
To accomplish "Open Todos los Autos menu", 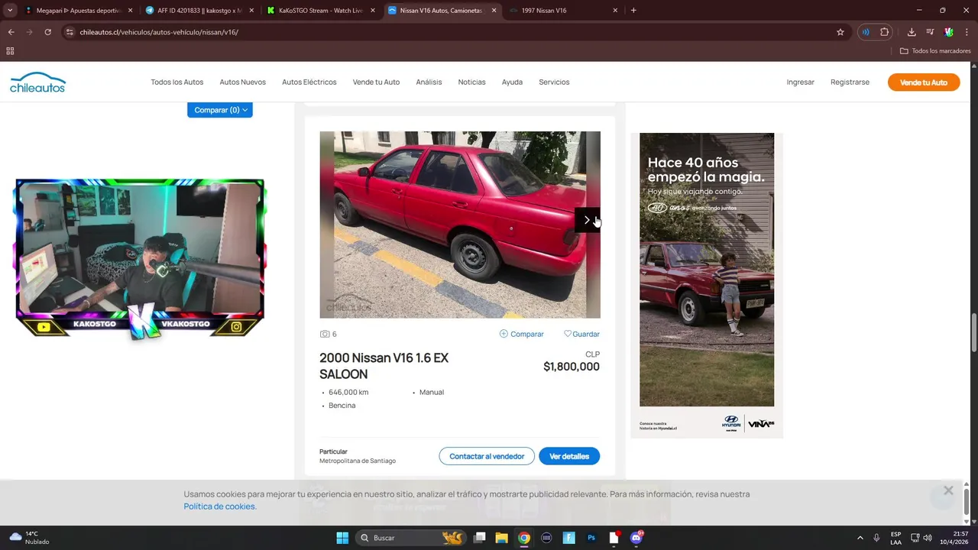I will pyautogui.click(x=177, y=82).
